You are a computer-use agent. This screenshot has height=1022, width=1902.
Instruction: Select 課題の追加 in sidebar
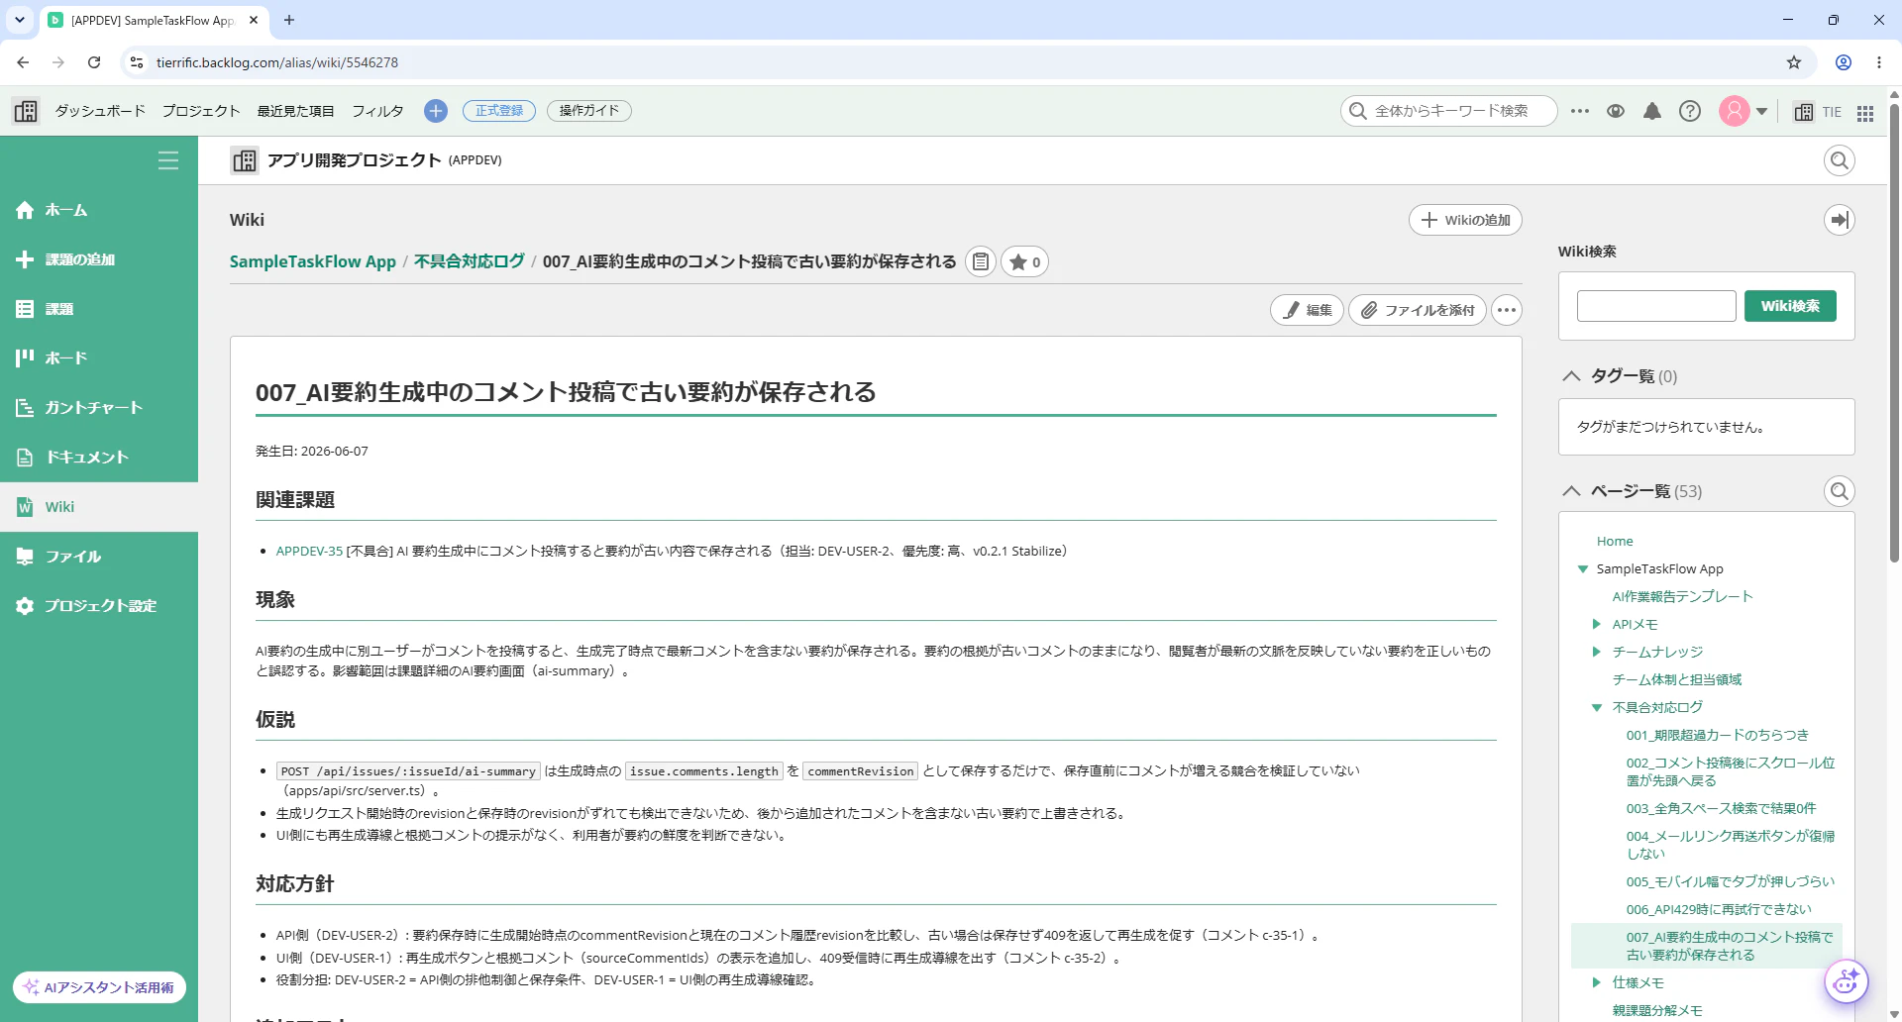click(99, 259)
